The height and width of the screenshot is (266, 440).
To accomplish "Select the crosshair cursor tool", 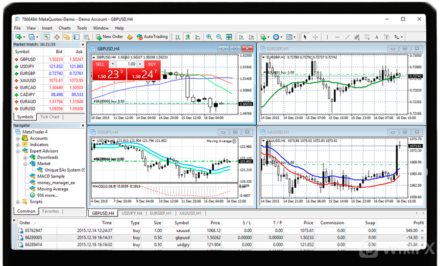I will click(x=315, y=37).
